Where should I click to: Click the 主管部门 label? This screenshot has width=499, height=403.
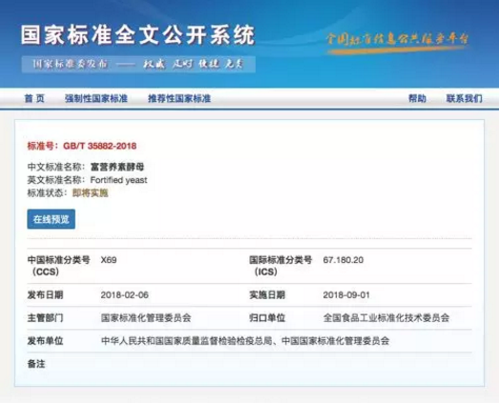(45, 318)
